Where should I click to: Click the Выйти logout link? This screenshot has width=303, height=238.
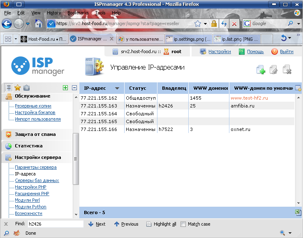pos(287,51)
